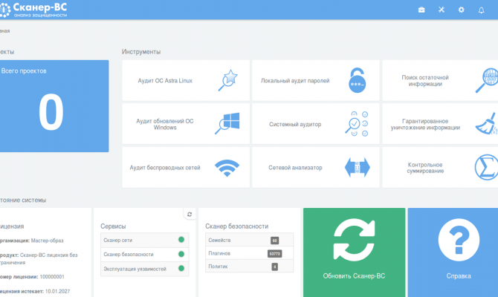Click the Плагинов row label

(219, 253)
